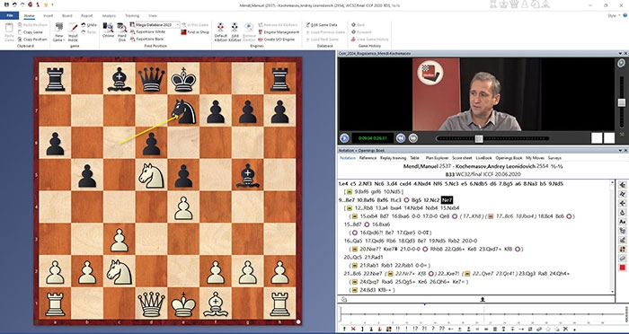The height and width of the screenshot is (334, 629).
Task: Add the '!!' brilliant move annotation
Action: [396, 330]
